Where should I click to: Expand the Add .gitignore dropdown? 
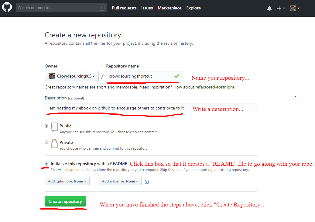point(67,181)
